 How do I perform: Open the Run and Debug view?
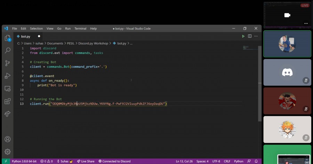click(x=7, y=76)
